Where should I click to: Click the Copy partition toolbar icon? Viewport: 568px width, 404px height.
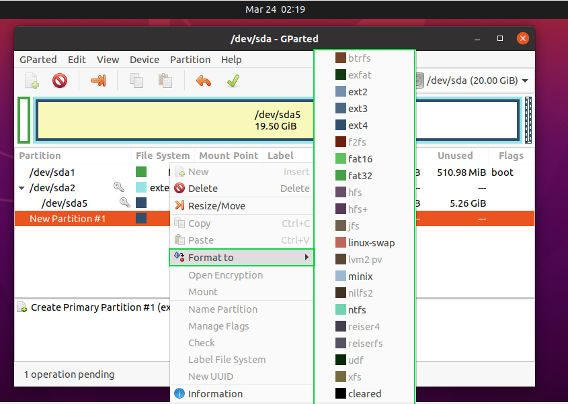(136, 81)
